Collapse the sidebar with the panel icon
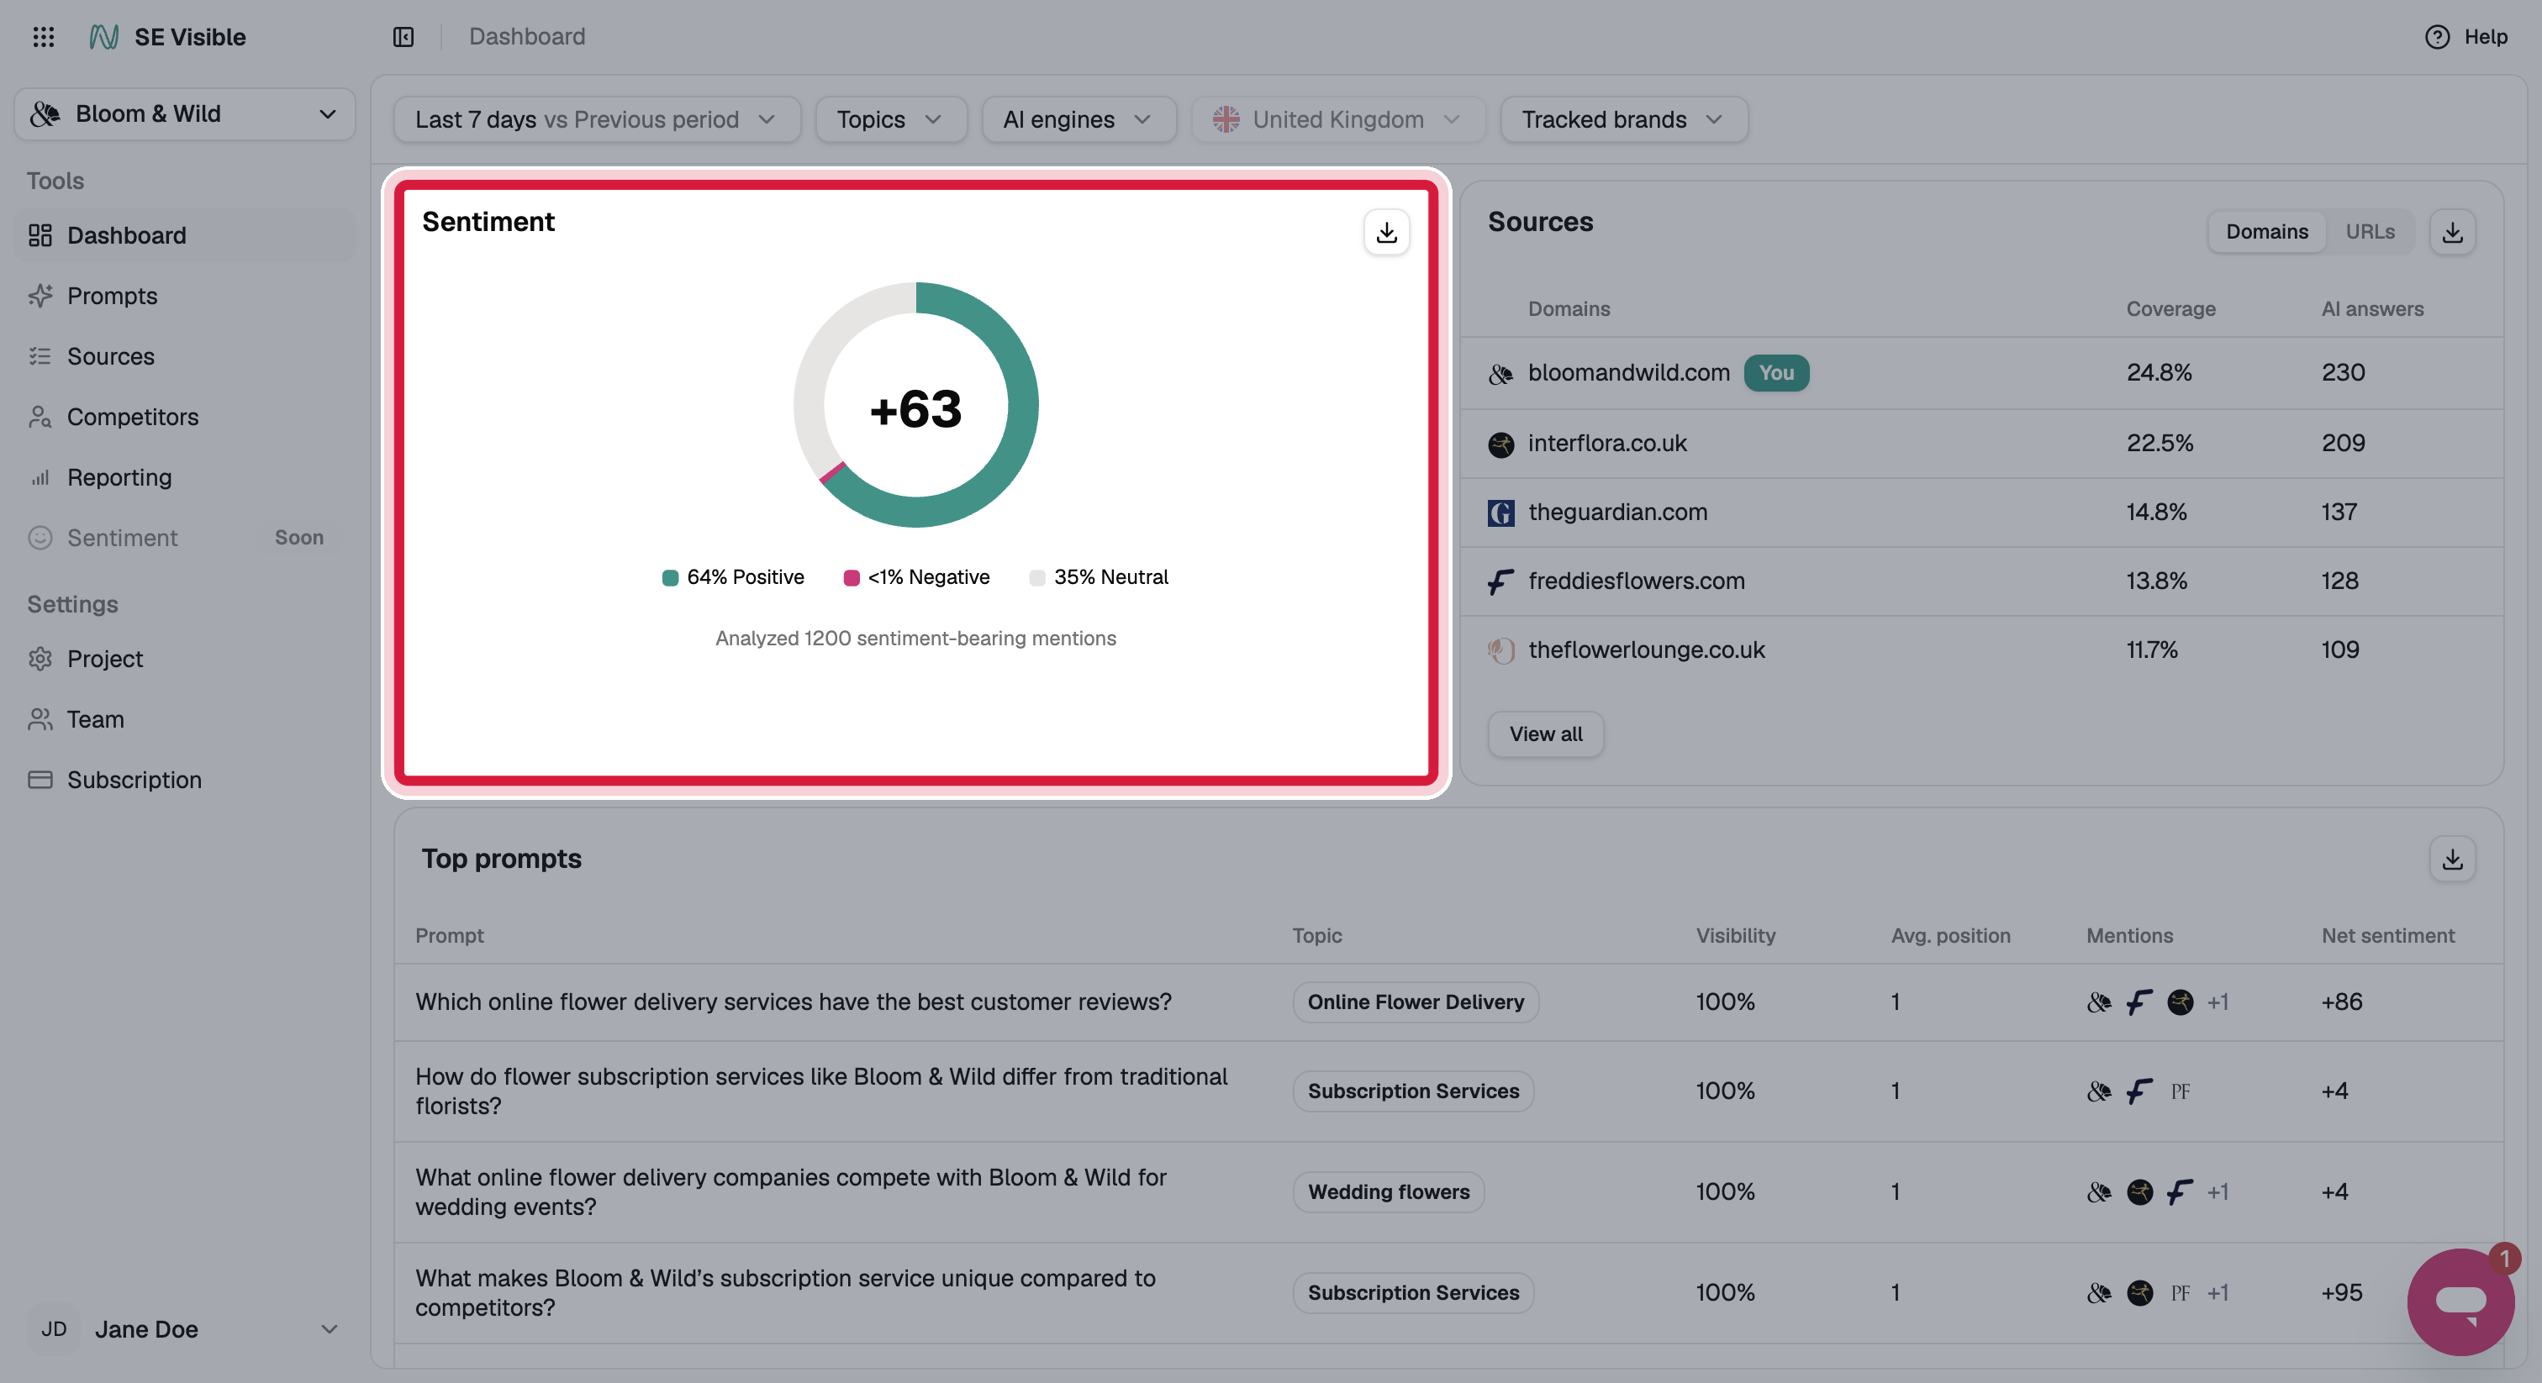2542x1383 pixels. (403, 36)
